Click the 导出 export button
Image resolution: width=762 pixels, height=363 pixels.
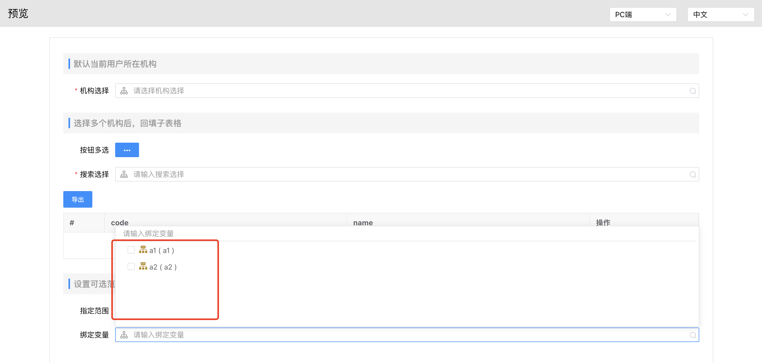click(78, 199)
